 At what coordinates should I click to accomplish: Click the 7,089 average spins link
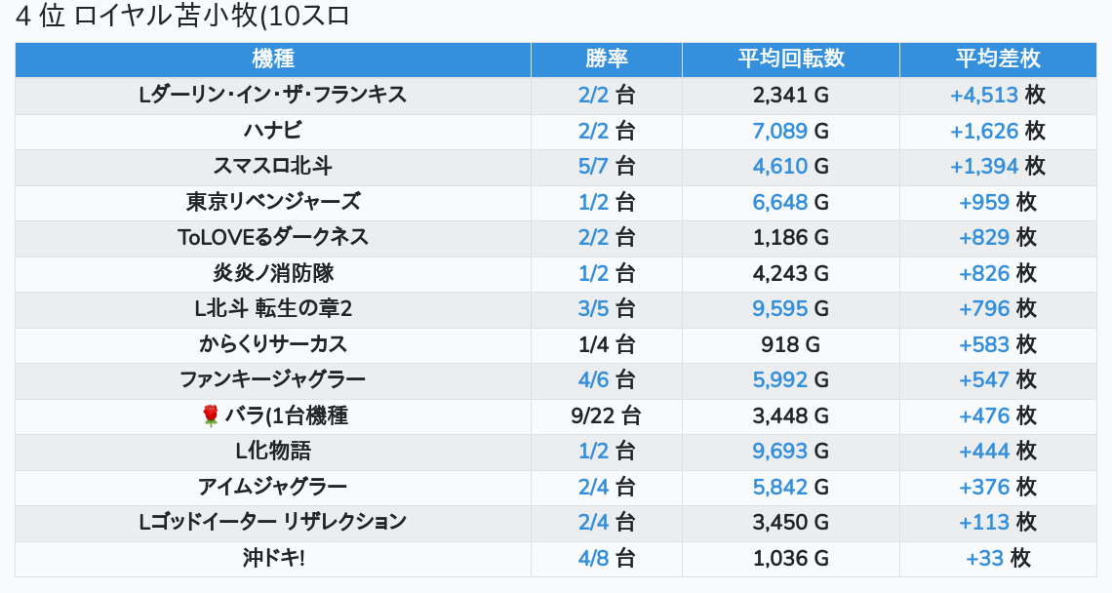(780, 131)
